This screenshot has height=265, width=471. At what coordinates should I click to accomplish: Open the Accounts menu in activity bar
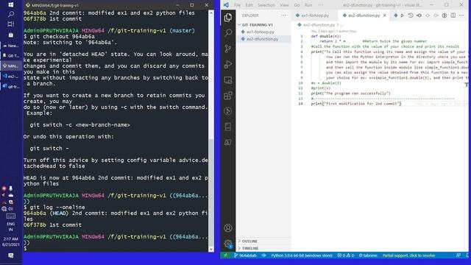coord(228,228)
